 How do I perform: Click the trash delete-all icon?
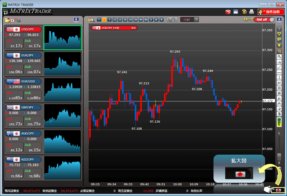tap(279, 114)
